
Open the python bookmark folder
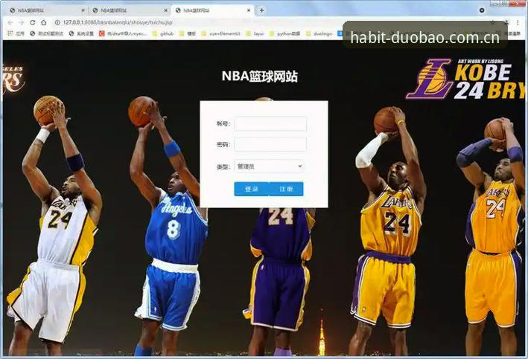click(285, 33)
